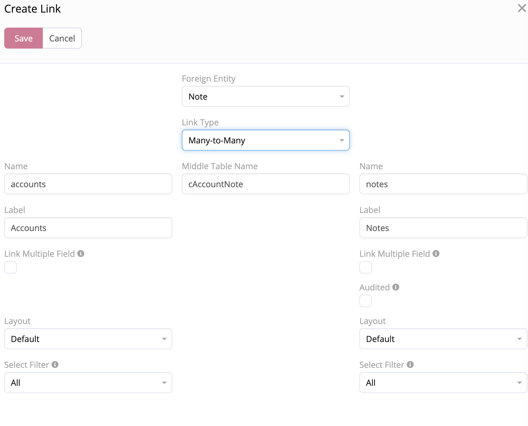Click the info icon beside right Link Multiple Field
The height and width of the screenshot is (426, 528).
tap(436, 253)
